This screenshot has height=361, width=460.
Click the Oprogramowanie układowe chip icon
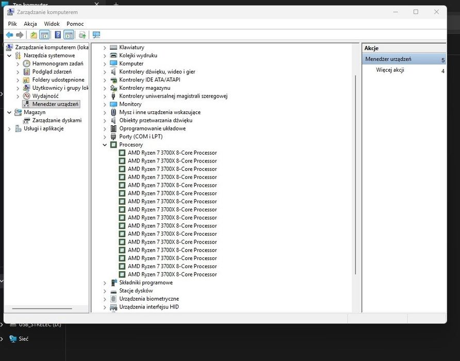113,128
